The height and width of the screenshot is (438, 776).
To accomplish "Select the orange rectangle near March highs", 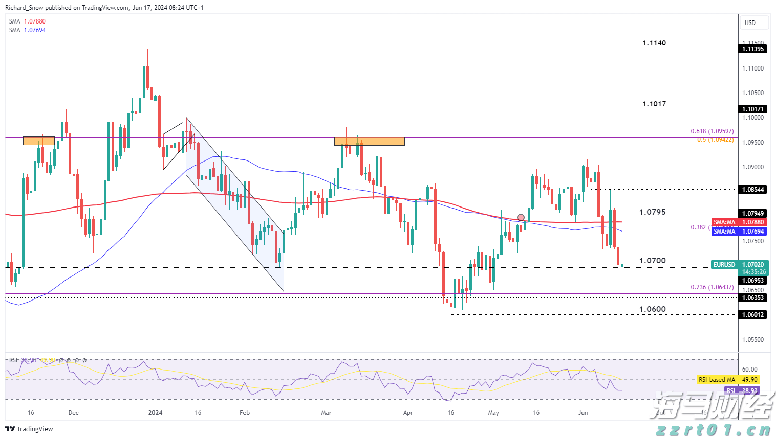I will tap(369, 141).
